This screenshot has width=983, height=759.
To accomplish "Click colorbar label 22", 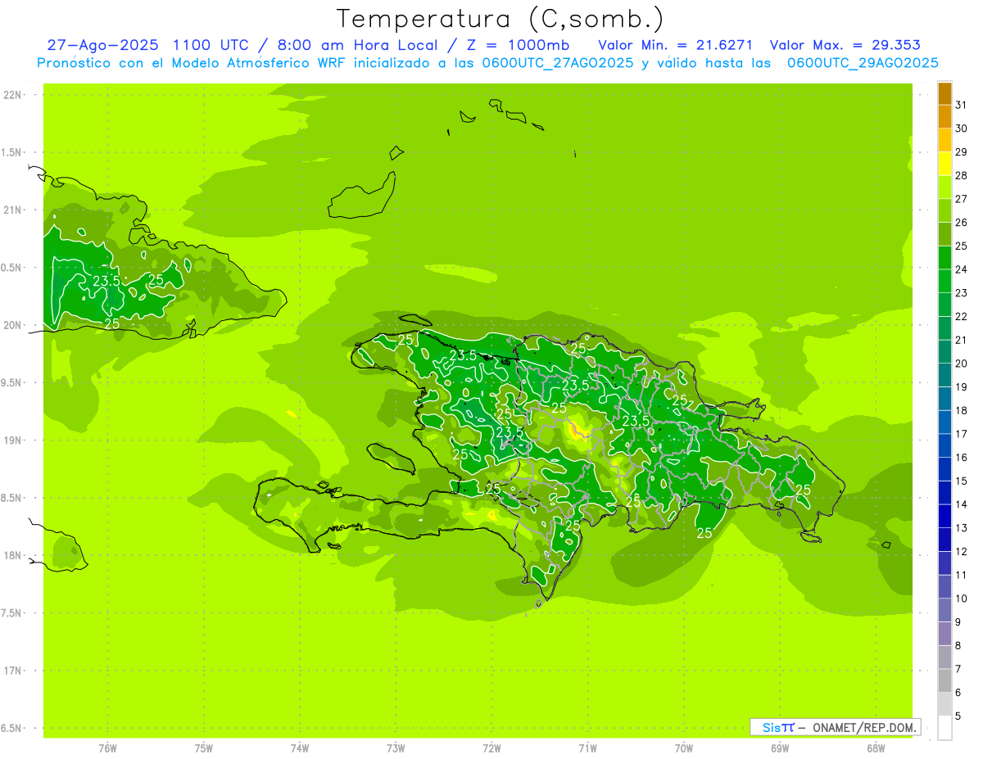I will [961, 316].
